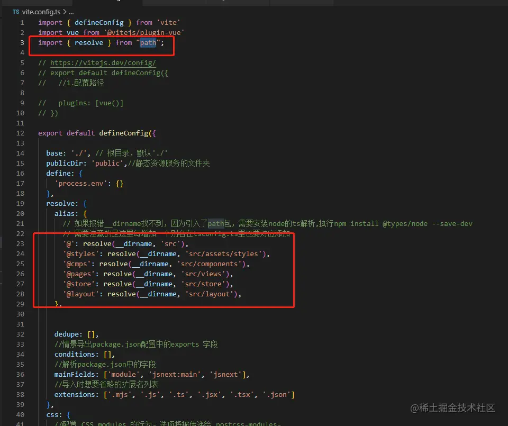This screenshot has height=426, width=508.
Task: Click the 'module' string in mainFields
Action: [x=124, y=374]
